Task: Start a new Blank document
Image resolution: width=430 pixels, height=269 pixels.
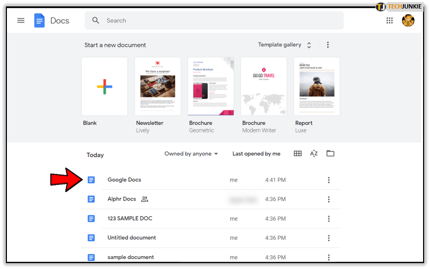Action: [104, 87]
